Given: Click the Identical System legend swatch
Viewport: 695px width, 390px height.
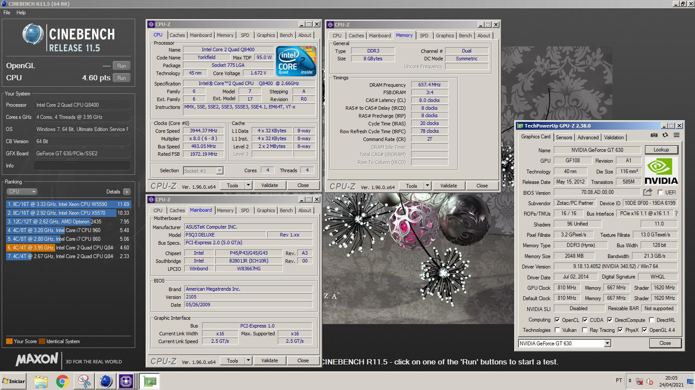Looking at the screenshot, I should (42, 341).
